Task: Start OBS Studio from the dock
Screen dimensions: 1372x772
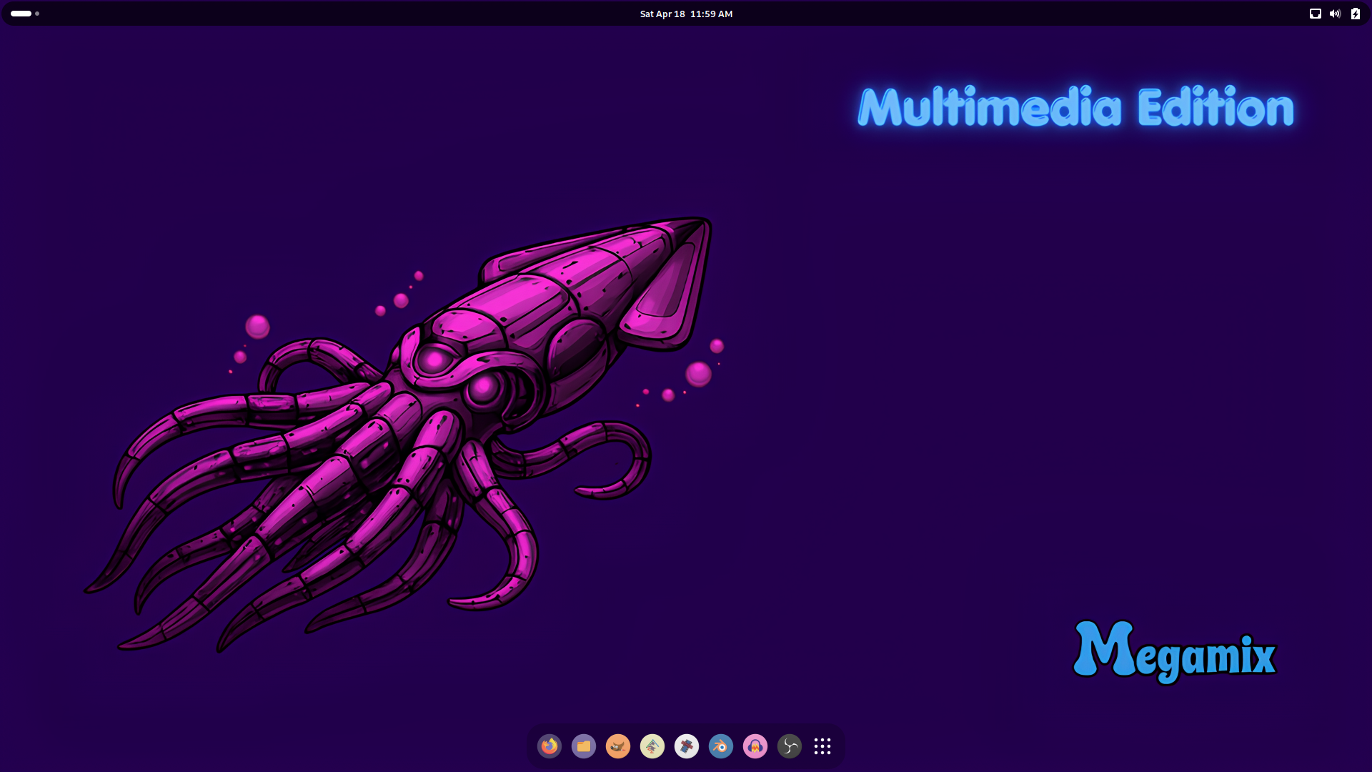Action: click(x=790, y=746)
